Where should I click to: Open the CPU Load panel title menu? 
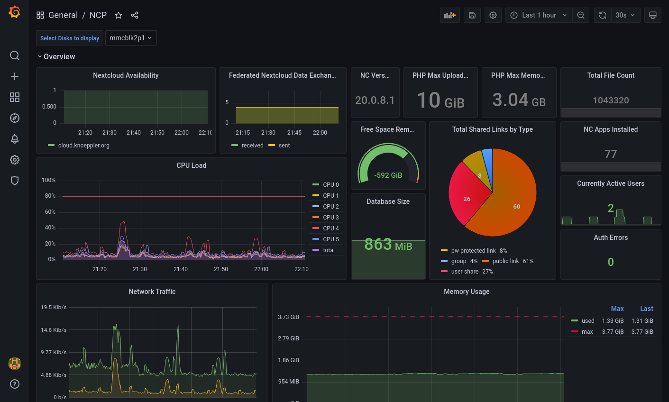pos(192,165)
